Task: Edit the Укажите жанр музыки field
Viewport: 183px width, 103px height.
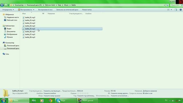Action: point(52,96)
